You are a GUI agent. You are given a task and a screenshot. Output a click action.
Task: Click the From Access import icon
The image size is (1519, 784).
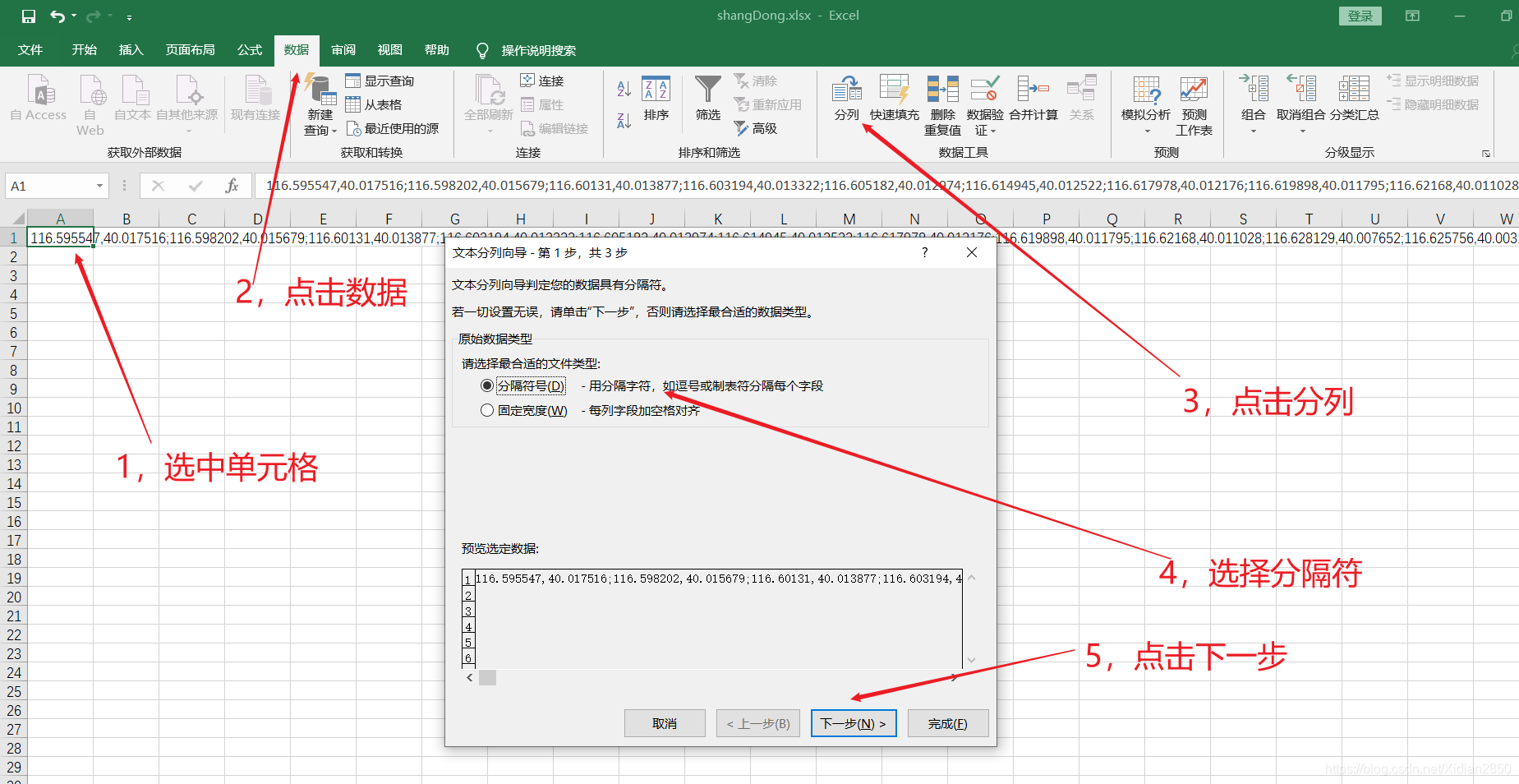(x=40, y=90)
